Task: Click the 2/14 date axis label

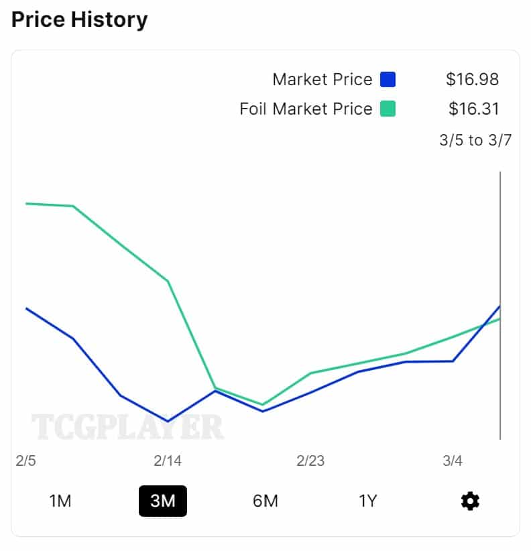Action: pyautogui.click(x=167, y=461)
